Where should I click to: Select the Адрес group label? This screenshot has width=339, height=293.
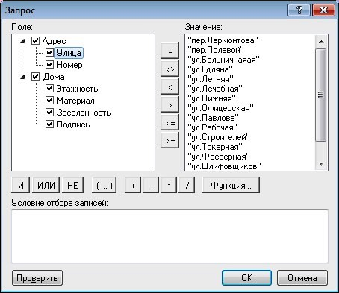pyautogui.click(x=54, y=41)
